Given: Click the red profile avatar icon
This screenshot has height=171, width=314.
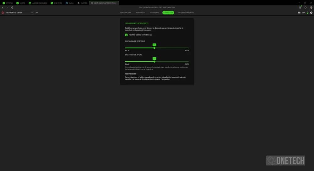Looking at the screenshot, I should (x=3, y=13).
